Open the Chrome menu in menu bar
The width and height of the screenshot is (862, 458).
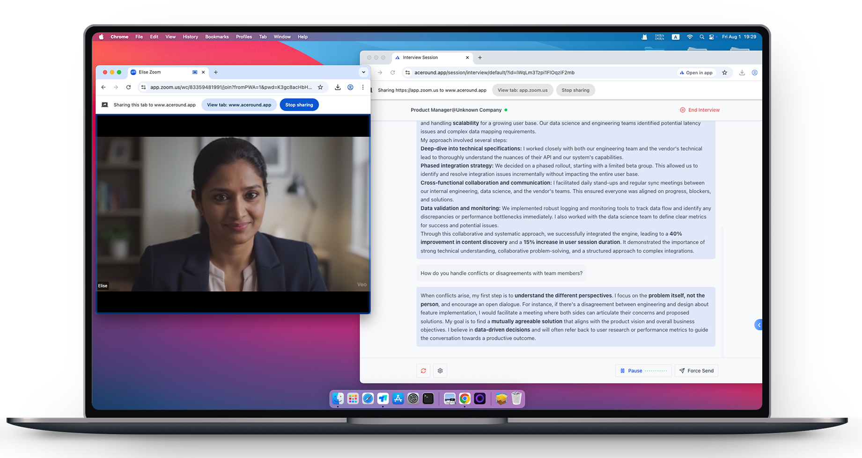point(119,36)
